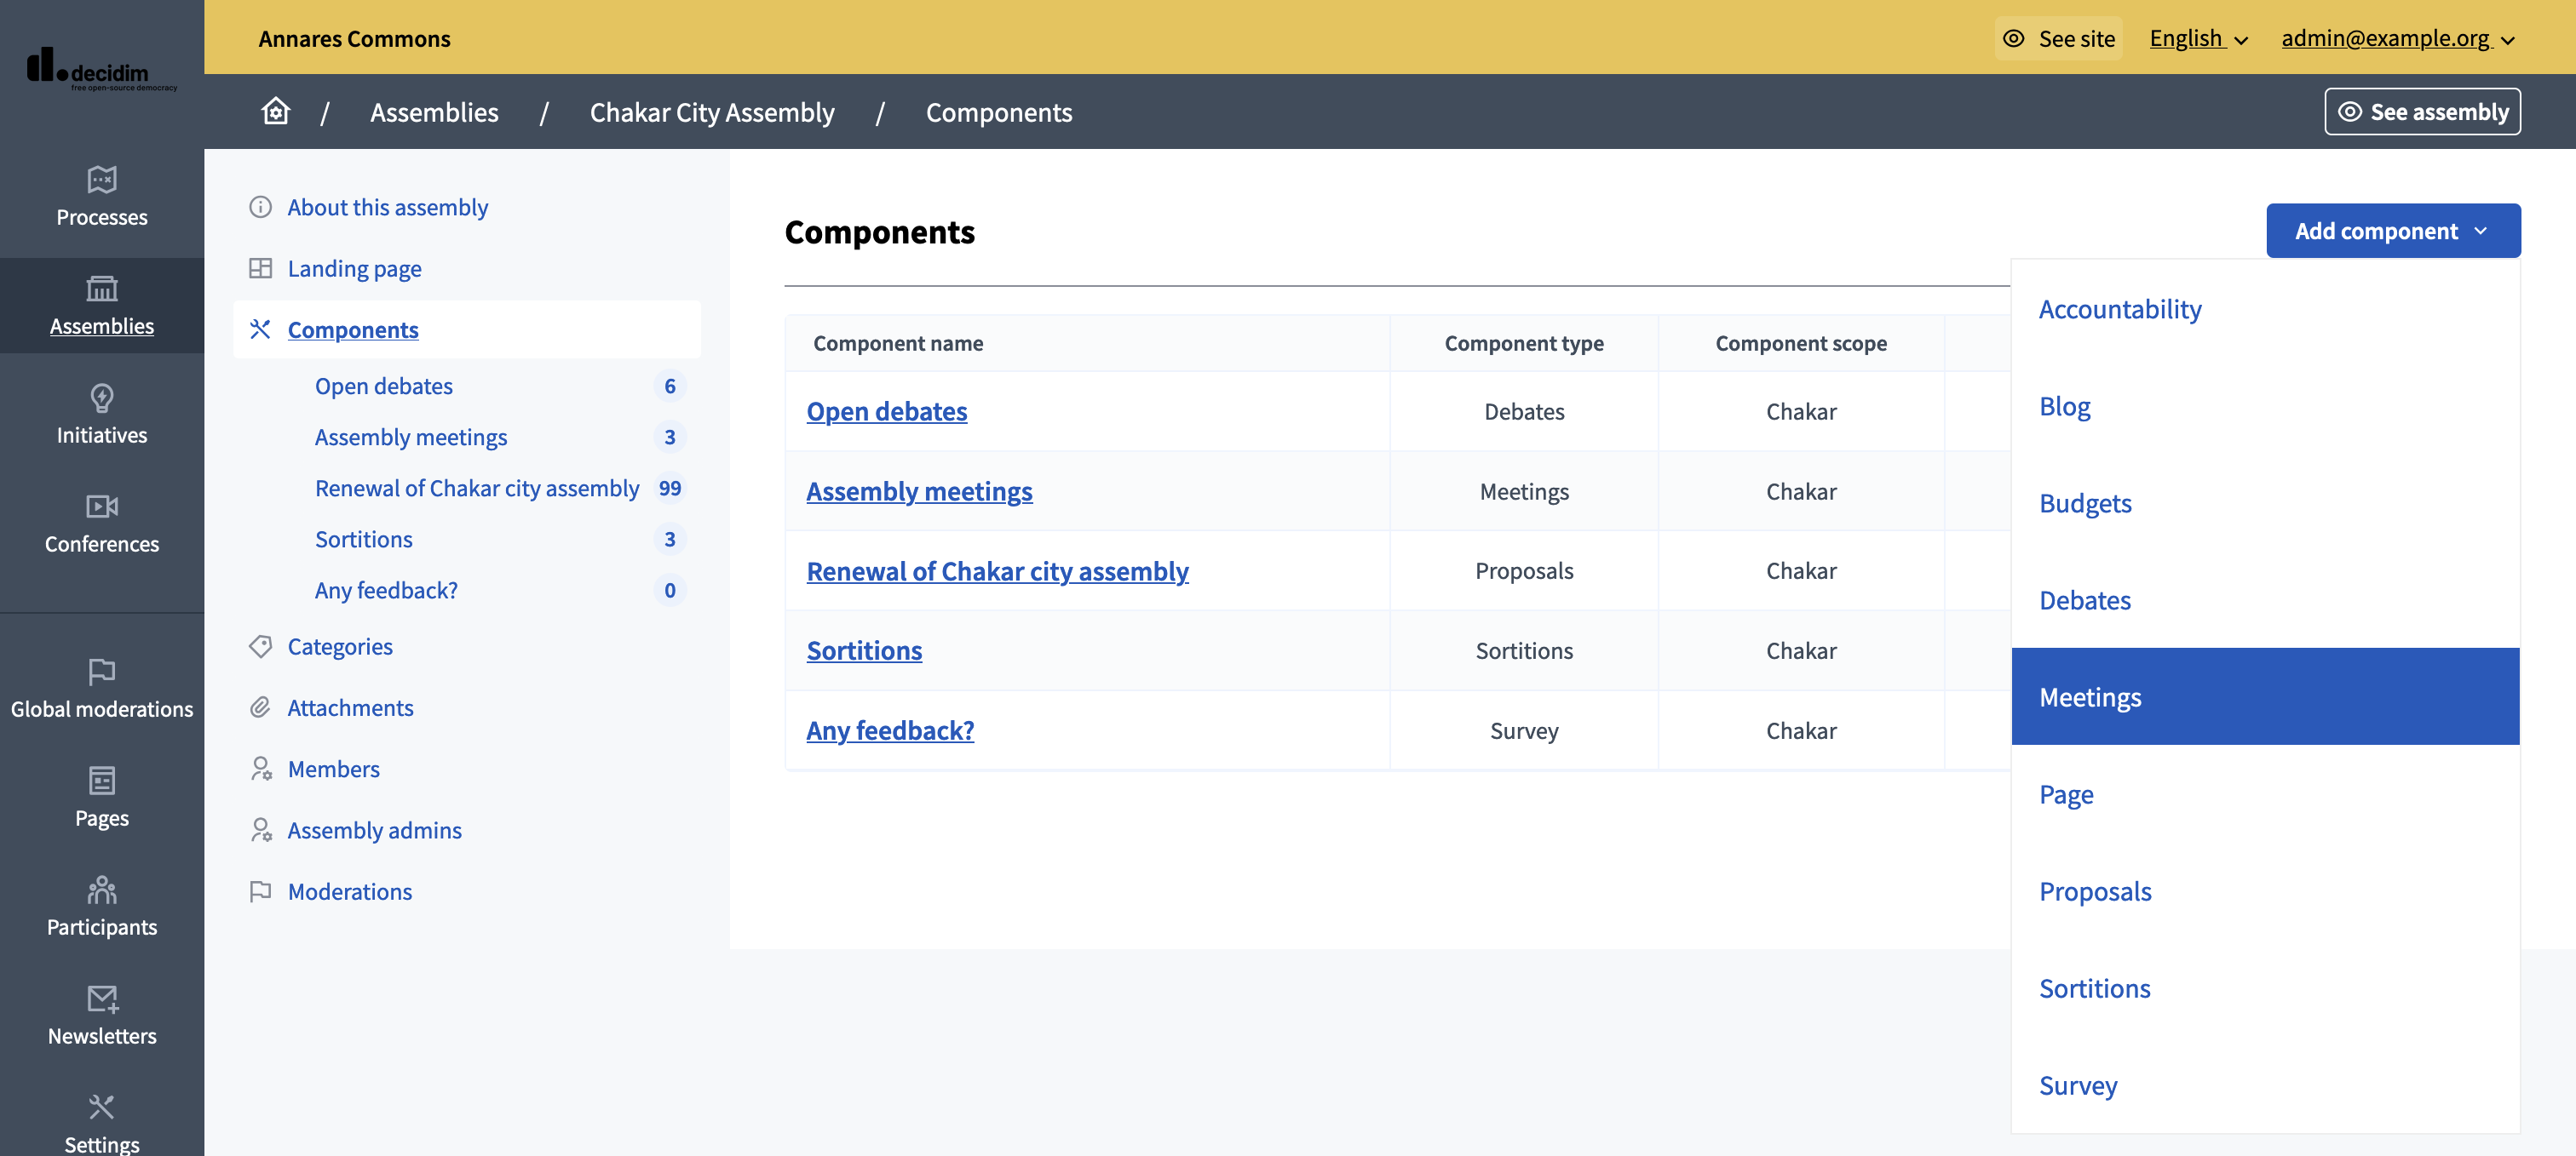This screenshot has width=2576, height=1156.
Task: Click the Newsletters icon in sidebar
Action: (x=102, y=999)
